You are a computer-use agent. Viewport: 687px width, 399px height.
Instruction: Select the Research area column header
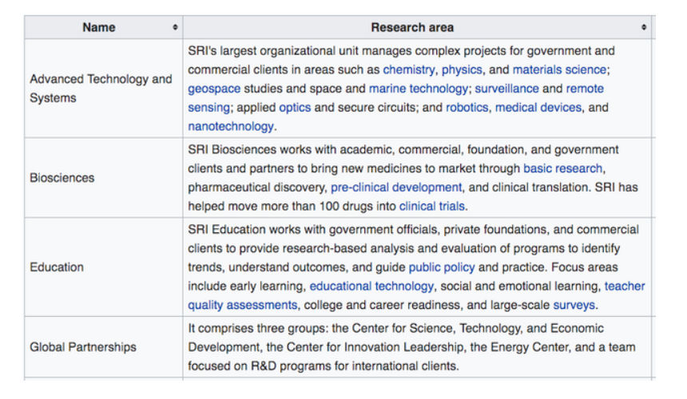[417, 28]
